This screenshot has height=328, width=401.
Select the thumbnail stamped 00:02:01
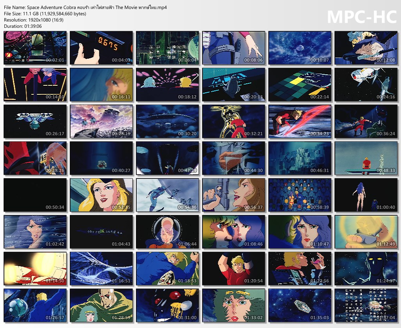(35, 48)
